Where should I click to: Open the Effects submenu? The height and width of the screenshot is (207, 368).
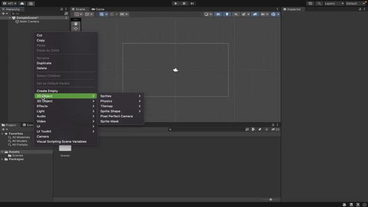tap(66, 106)
